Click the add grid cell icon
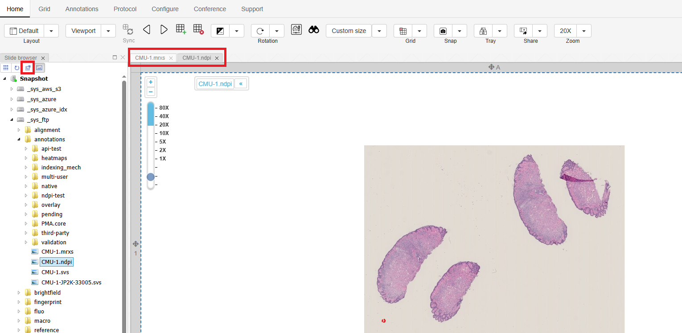Image resolution: width=682 pixels, height=333 pixels. click(181, 29)
